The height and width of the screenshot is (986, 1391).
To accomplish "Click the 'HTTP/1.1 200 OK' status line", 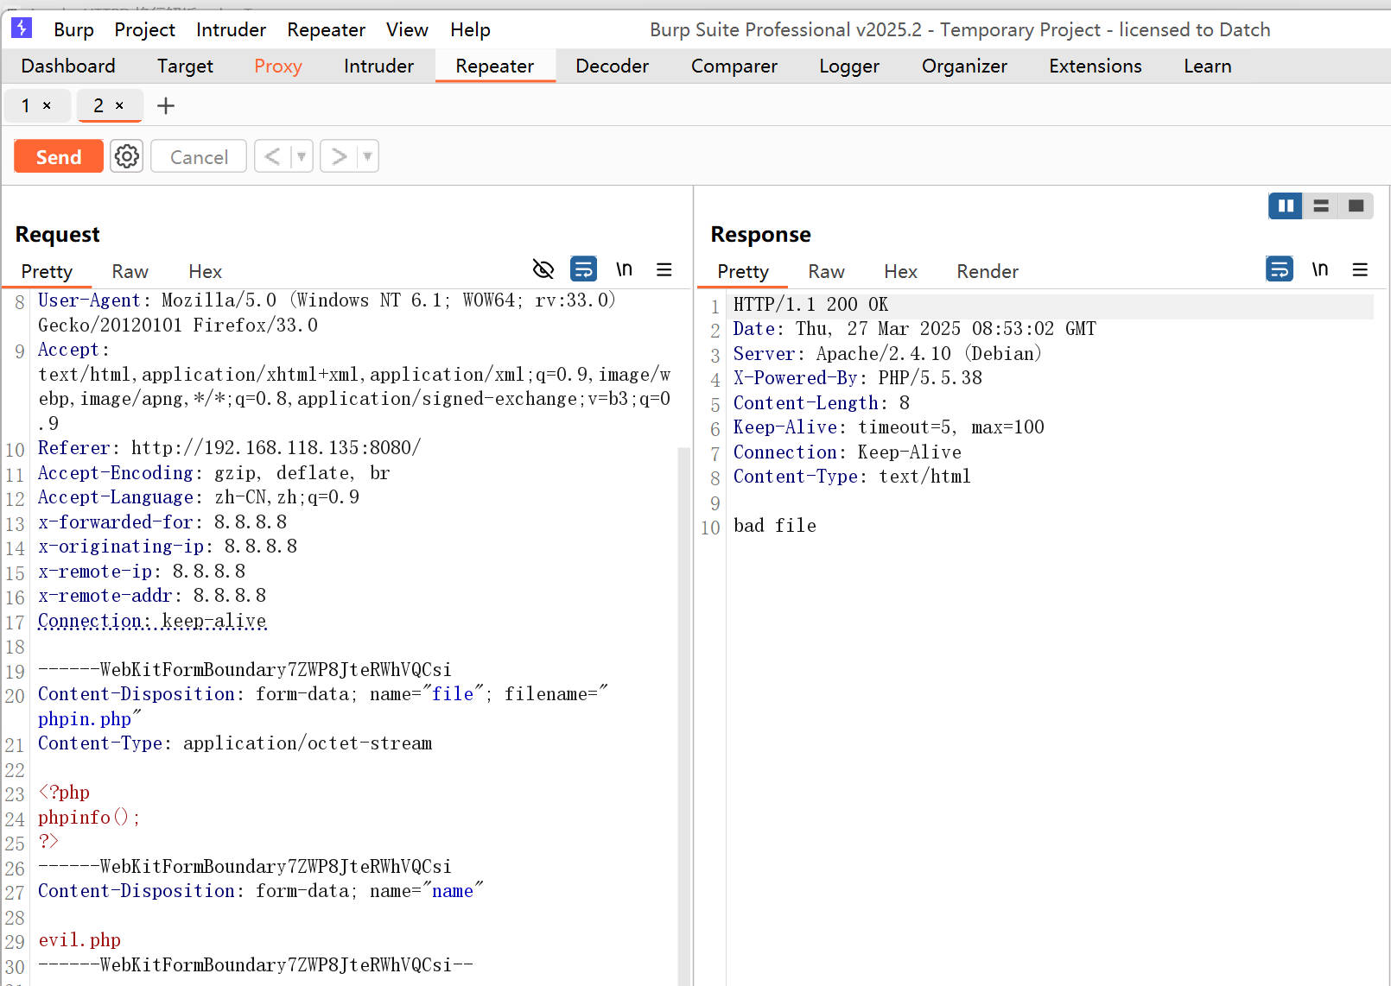I will click(810, 305).
